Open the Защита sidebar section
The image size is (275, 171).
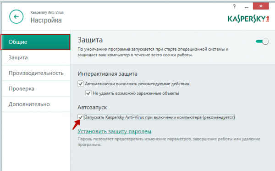(x=36, y=57)
